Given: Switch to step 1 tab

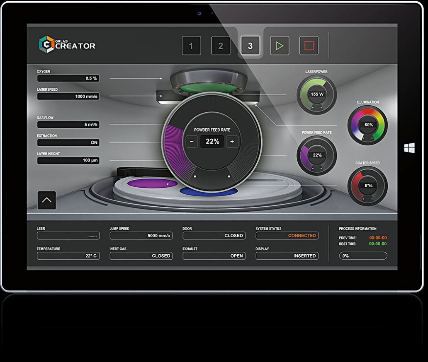Looking at the screenshot, I should coord(191,46).
